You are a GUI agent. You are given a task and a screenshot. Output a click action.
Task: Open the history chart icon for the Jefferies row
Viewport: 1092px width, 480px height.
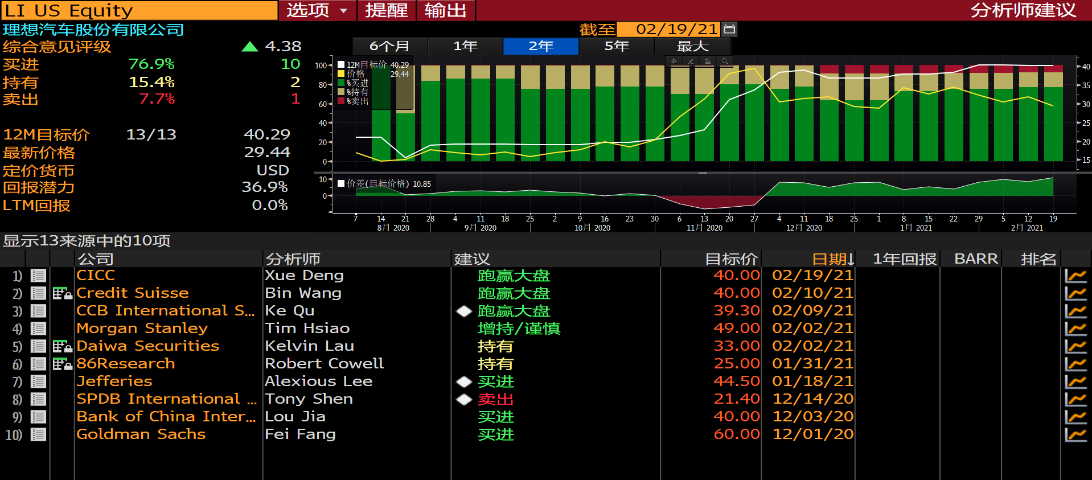(1076, 382)
